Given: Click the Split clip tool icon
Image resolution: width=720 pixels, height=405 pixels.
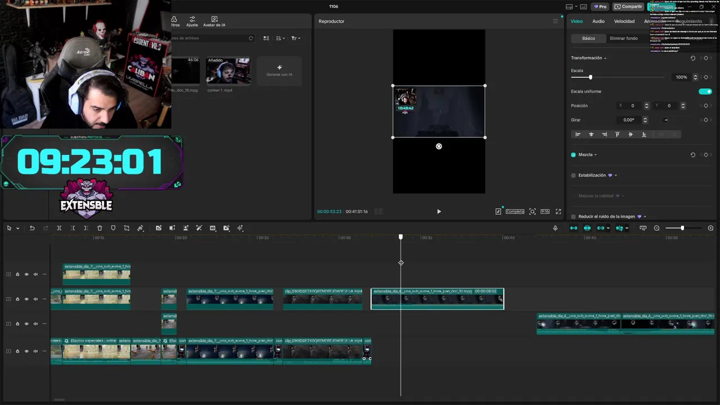Looking at the screenshot, I should (x=59, y=228).
